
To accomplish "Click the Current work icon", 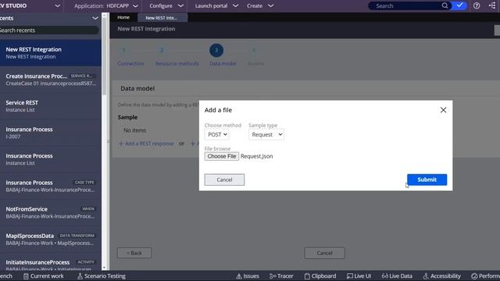I will [x=26, y=276].
